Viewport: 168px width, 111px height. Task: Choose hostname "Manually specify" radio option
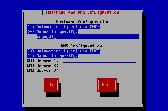52,32
